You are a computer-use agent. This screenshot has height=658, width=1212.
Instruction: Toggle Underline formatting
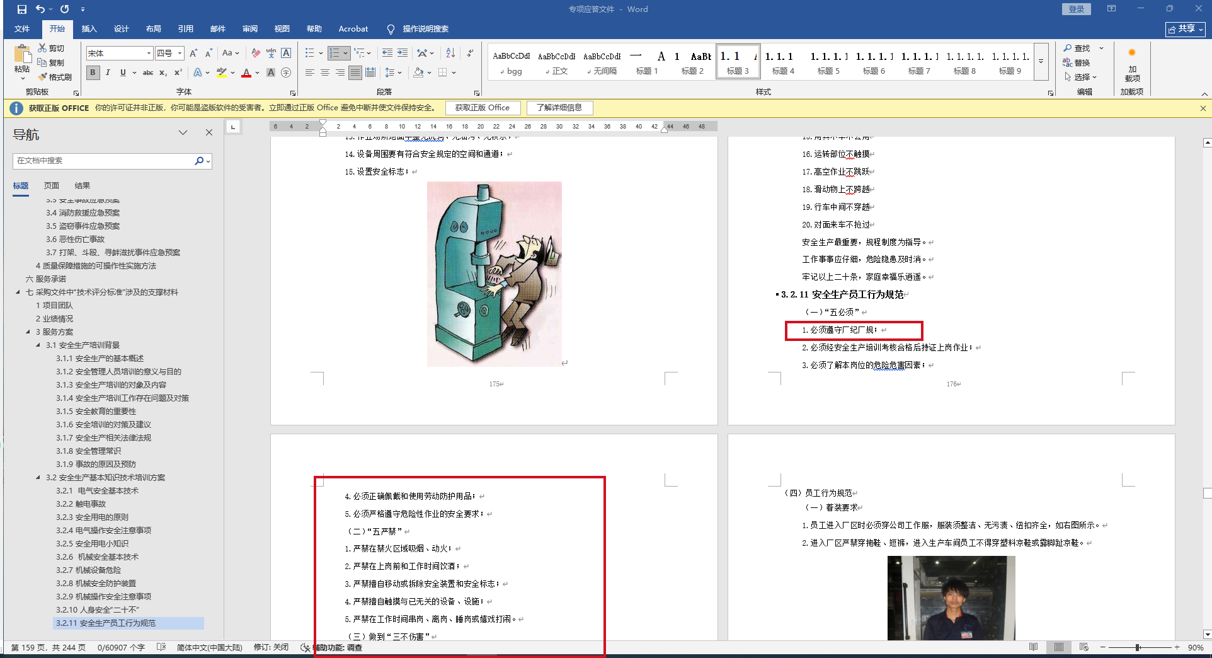(123, 72)
